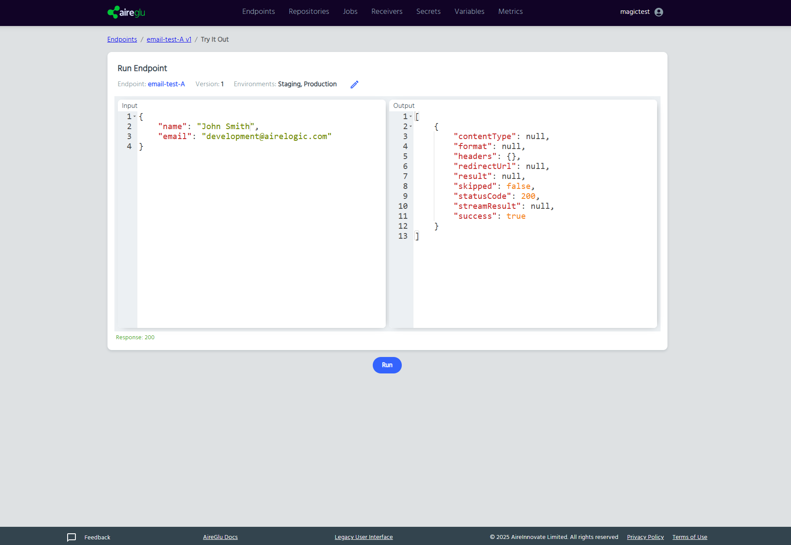The width and height of the screenshot is (791, 545).
Task: Open the Privacy Policy link
Action: (645, 537)
